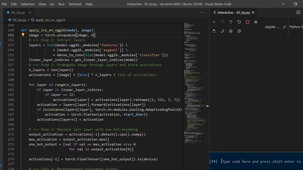Click 'reshape((1, 512, 7, 7))' on line 164
The image size is (303, 170).
(156, 100)
